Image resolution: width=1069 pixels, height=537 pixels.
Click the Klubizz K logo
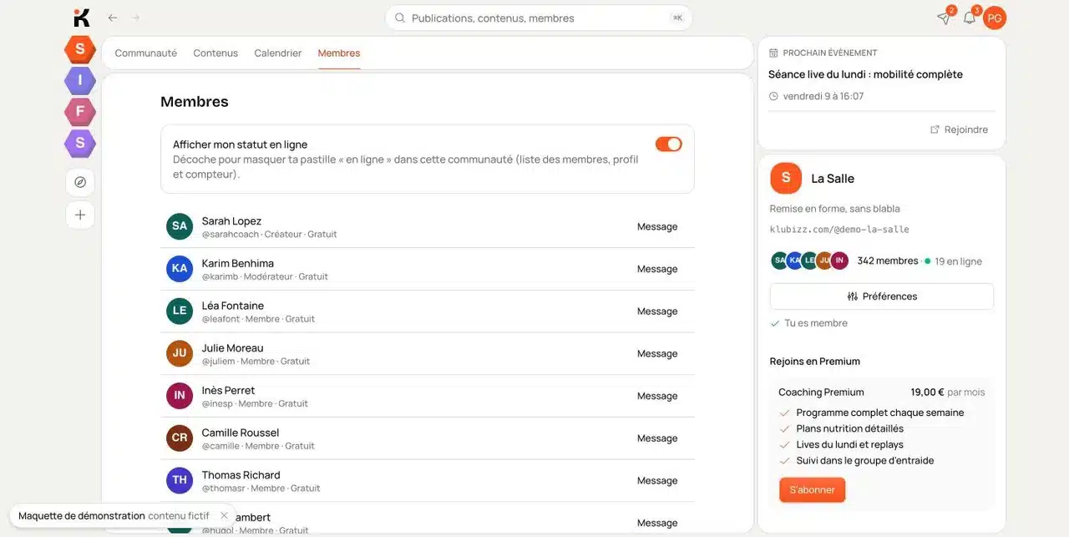pyautogui.click(x=81, y=18)
